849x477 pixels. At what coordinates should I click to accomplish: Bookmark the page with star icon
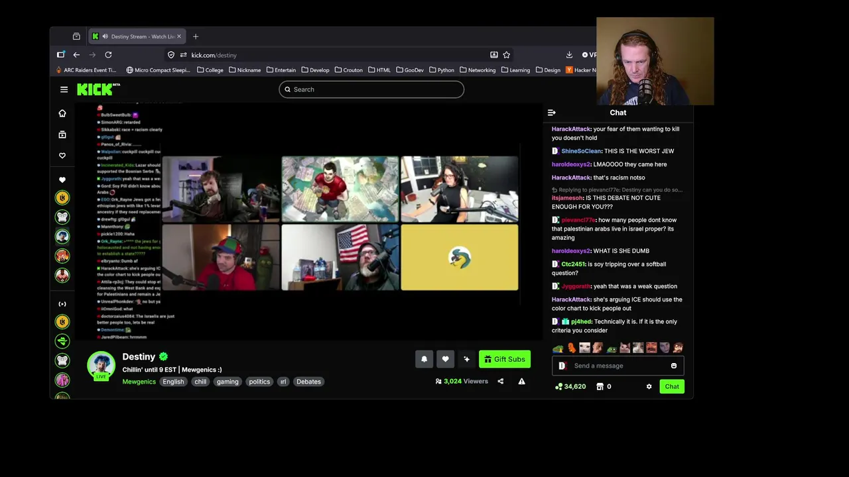506,55
